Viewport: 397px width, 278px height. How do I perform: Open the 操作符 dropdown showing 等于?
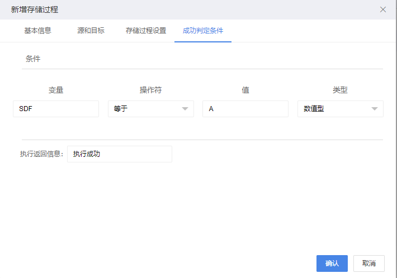(x=151, y=109)
